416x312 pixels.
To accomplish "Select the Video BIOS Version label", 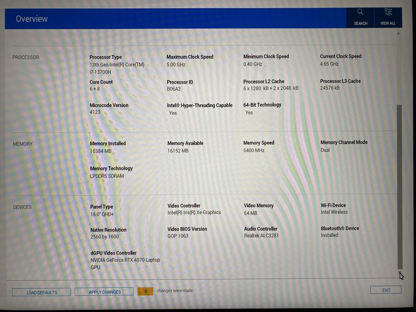I will tap(187, 229).
